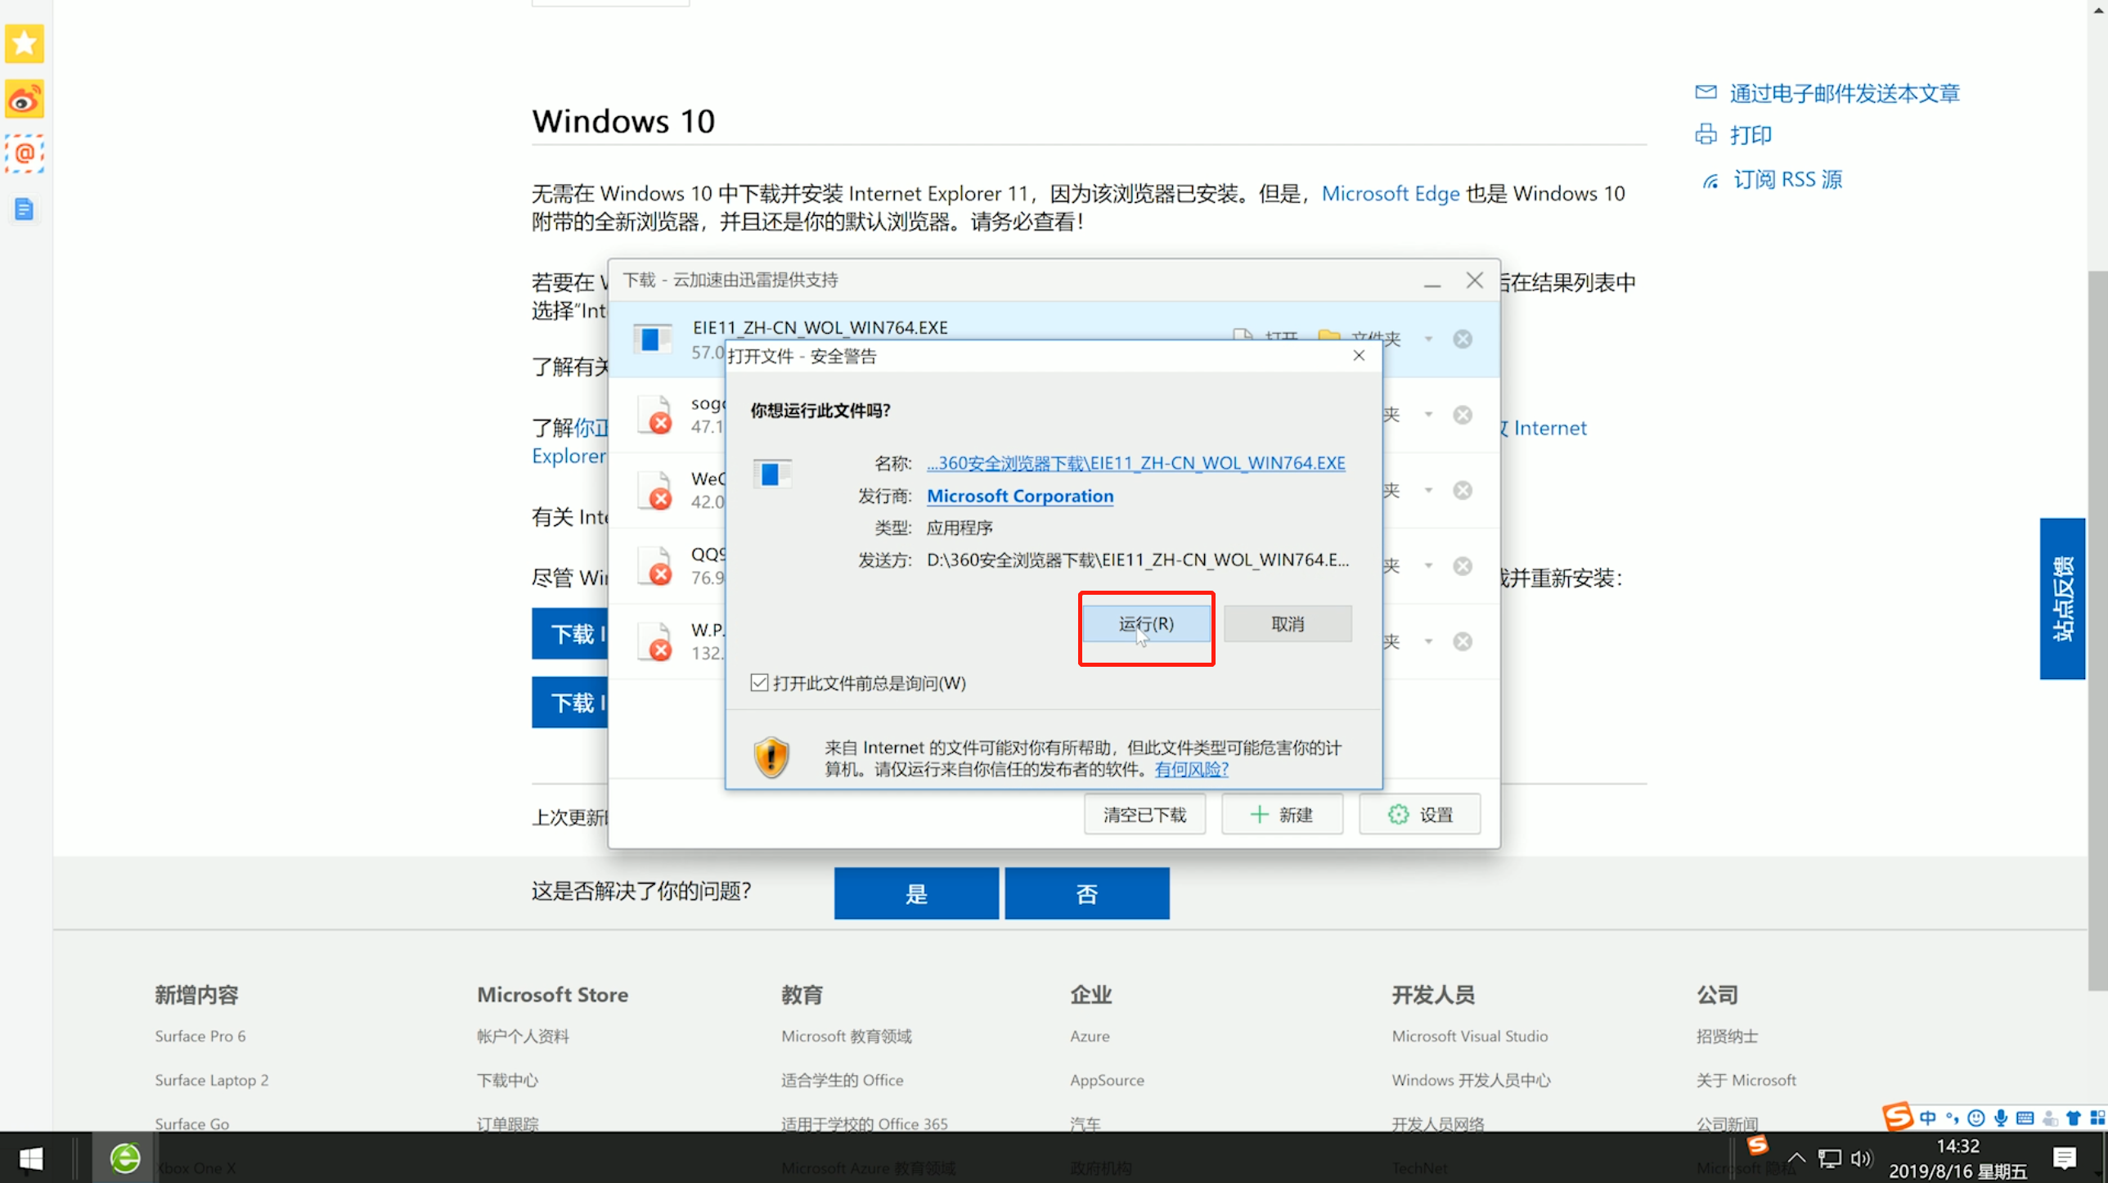Image resolution: width=2108 pixels, height=1183 pixels.
Task: Open the Microsoft Visual Studio footer link
Action: 1470,1036
